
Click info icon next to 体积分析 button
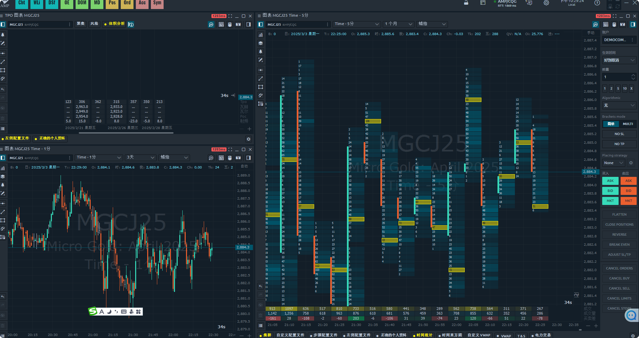pos(131,24)
